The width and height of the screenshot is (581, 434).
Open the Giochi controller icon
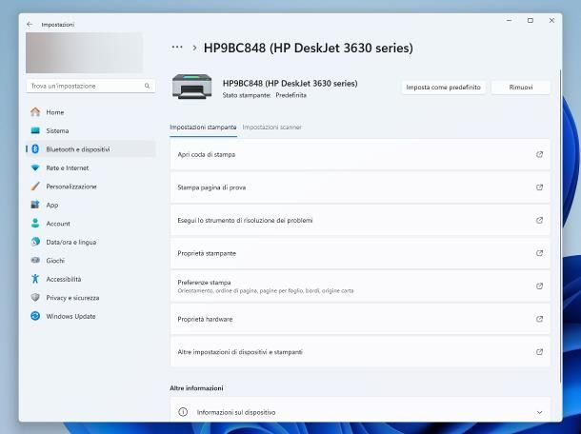(x=35, y=261)
